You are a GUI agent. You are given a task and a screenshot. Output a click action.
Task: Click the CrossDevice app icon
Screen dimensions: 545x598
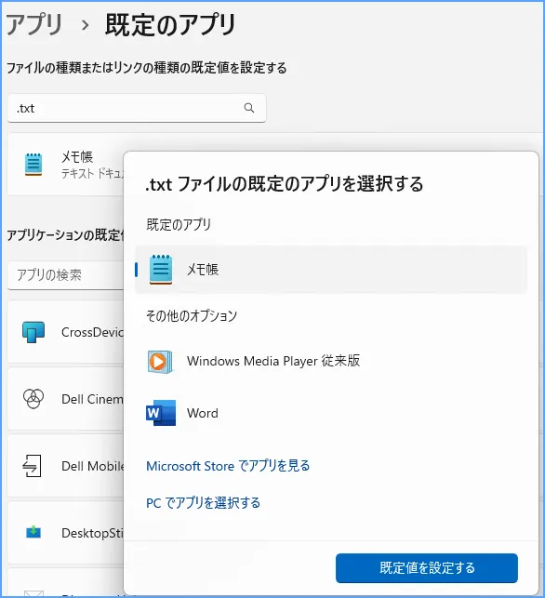click(33, 332)
